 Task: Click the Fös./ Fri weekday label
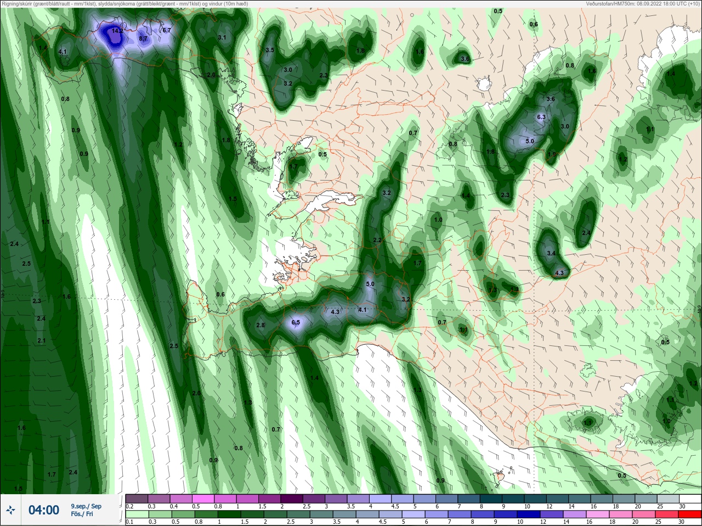[x=82, y=514]
